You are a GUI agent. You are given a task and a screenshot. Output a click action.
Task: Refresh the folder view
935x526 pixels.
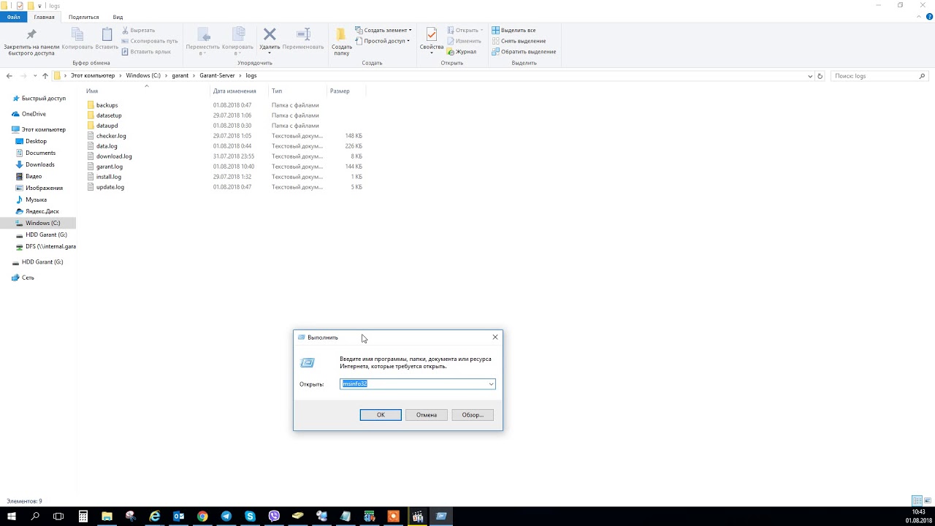pyautogui.click(x=820, y=76)
